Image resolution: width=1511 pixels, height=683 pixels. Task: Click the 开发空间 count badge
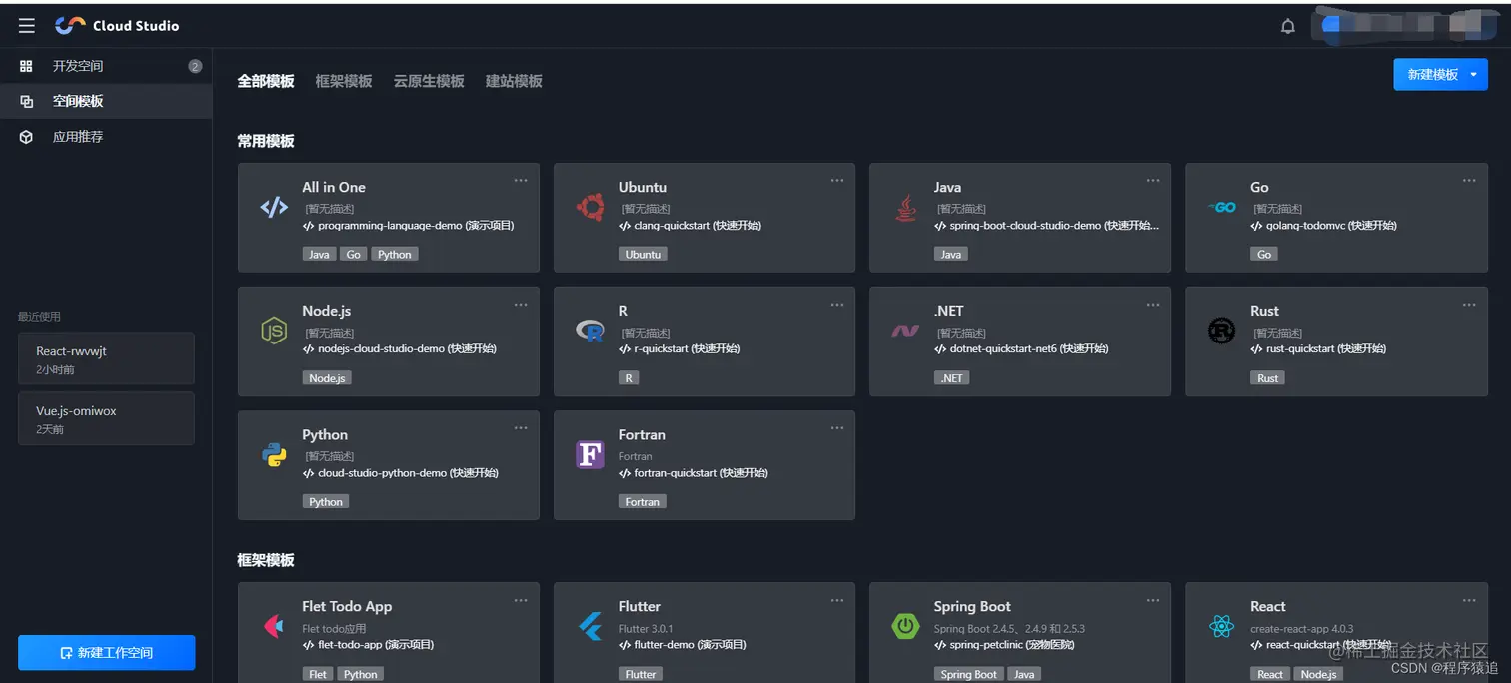(195, 66)
